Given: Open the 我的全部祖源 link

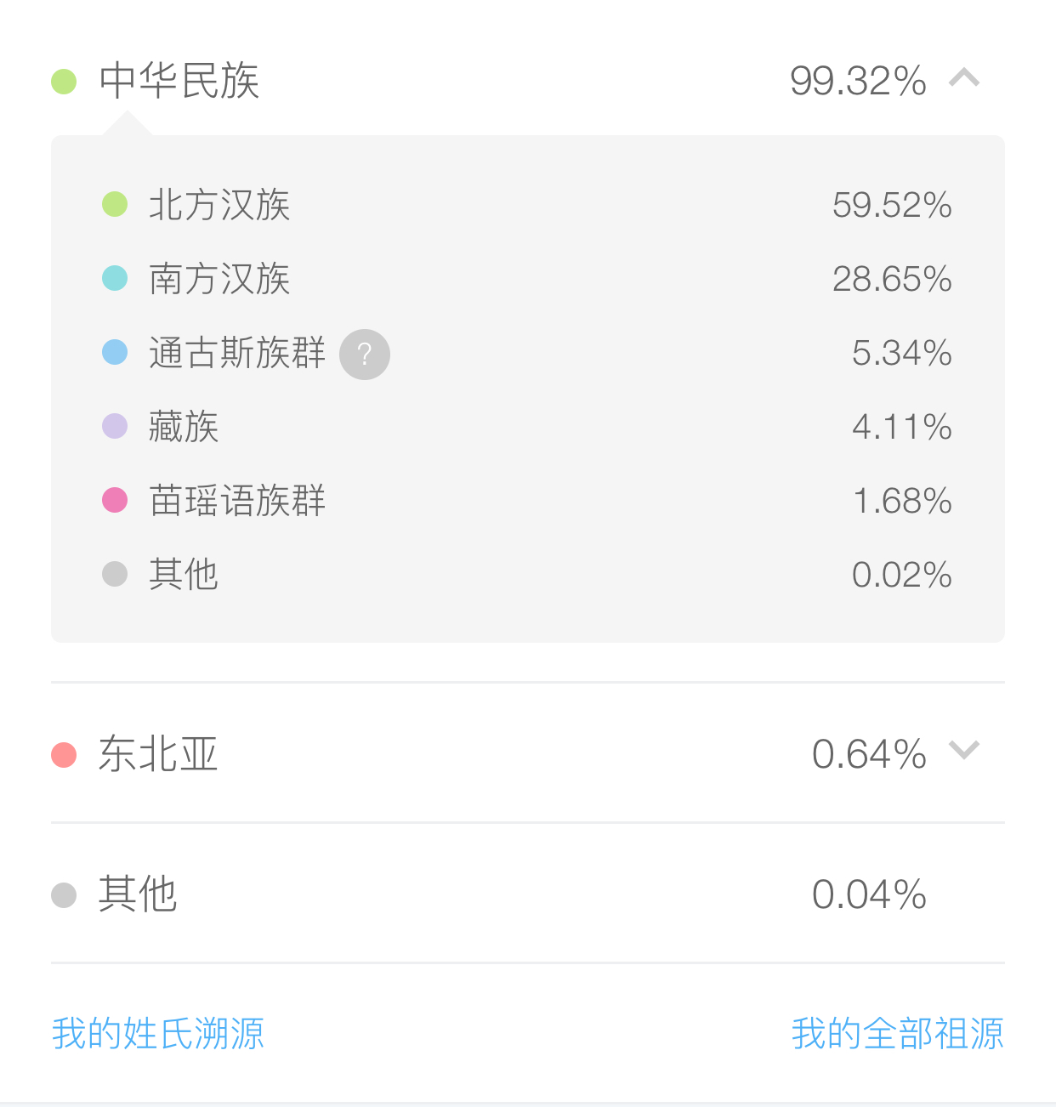Looking at the screenshot, I should click(897, 1034).
